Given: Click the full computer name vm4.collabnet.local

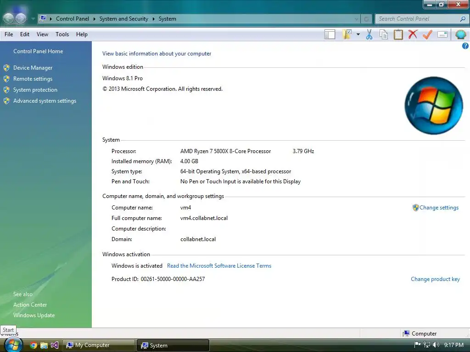Looking at the screenshot, I should pyautogui.click(x=204, y=218).
